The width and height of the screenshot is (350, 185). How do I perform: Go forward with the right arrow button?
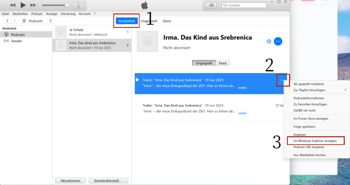(x=14, y=21)
